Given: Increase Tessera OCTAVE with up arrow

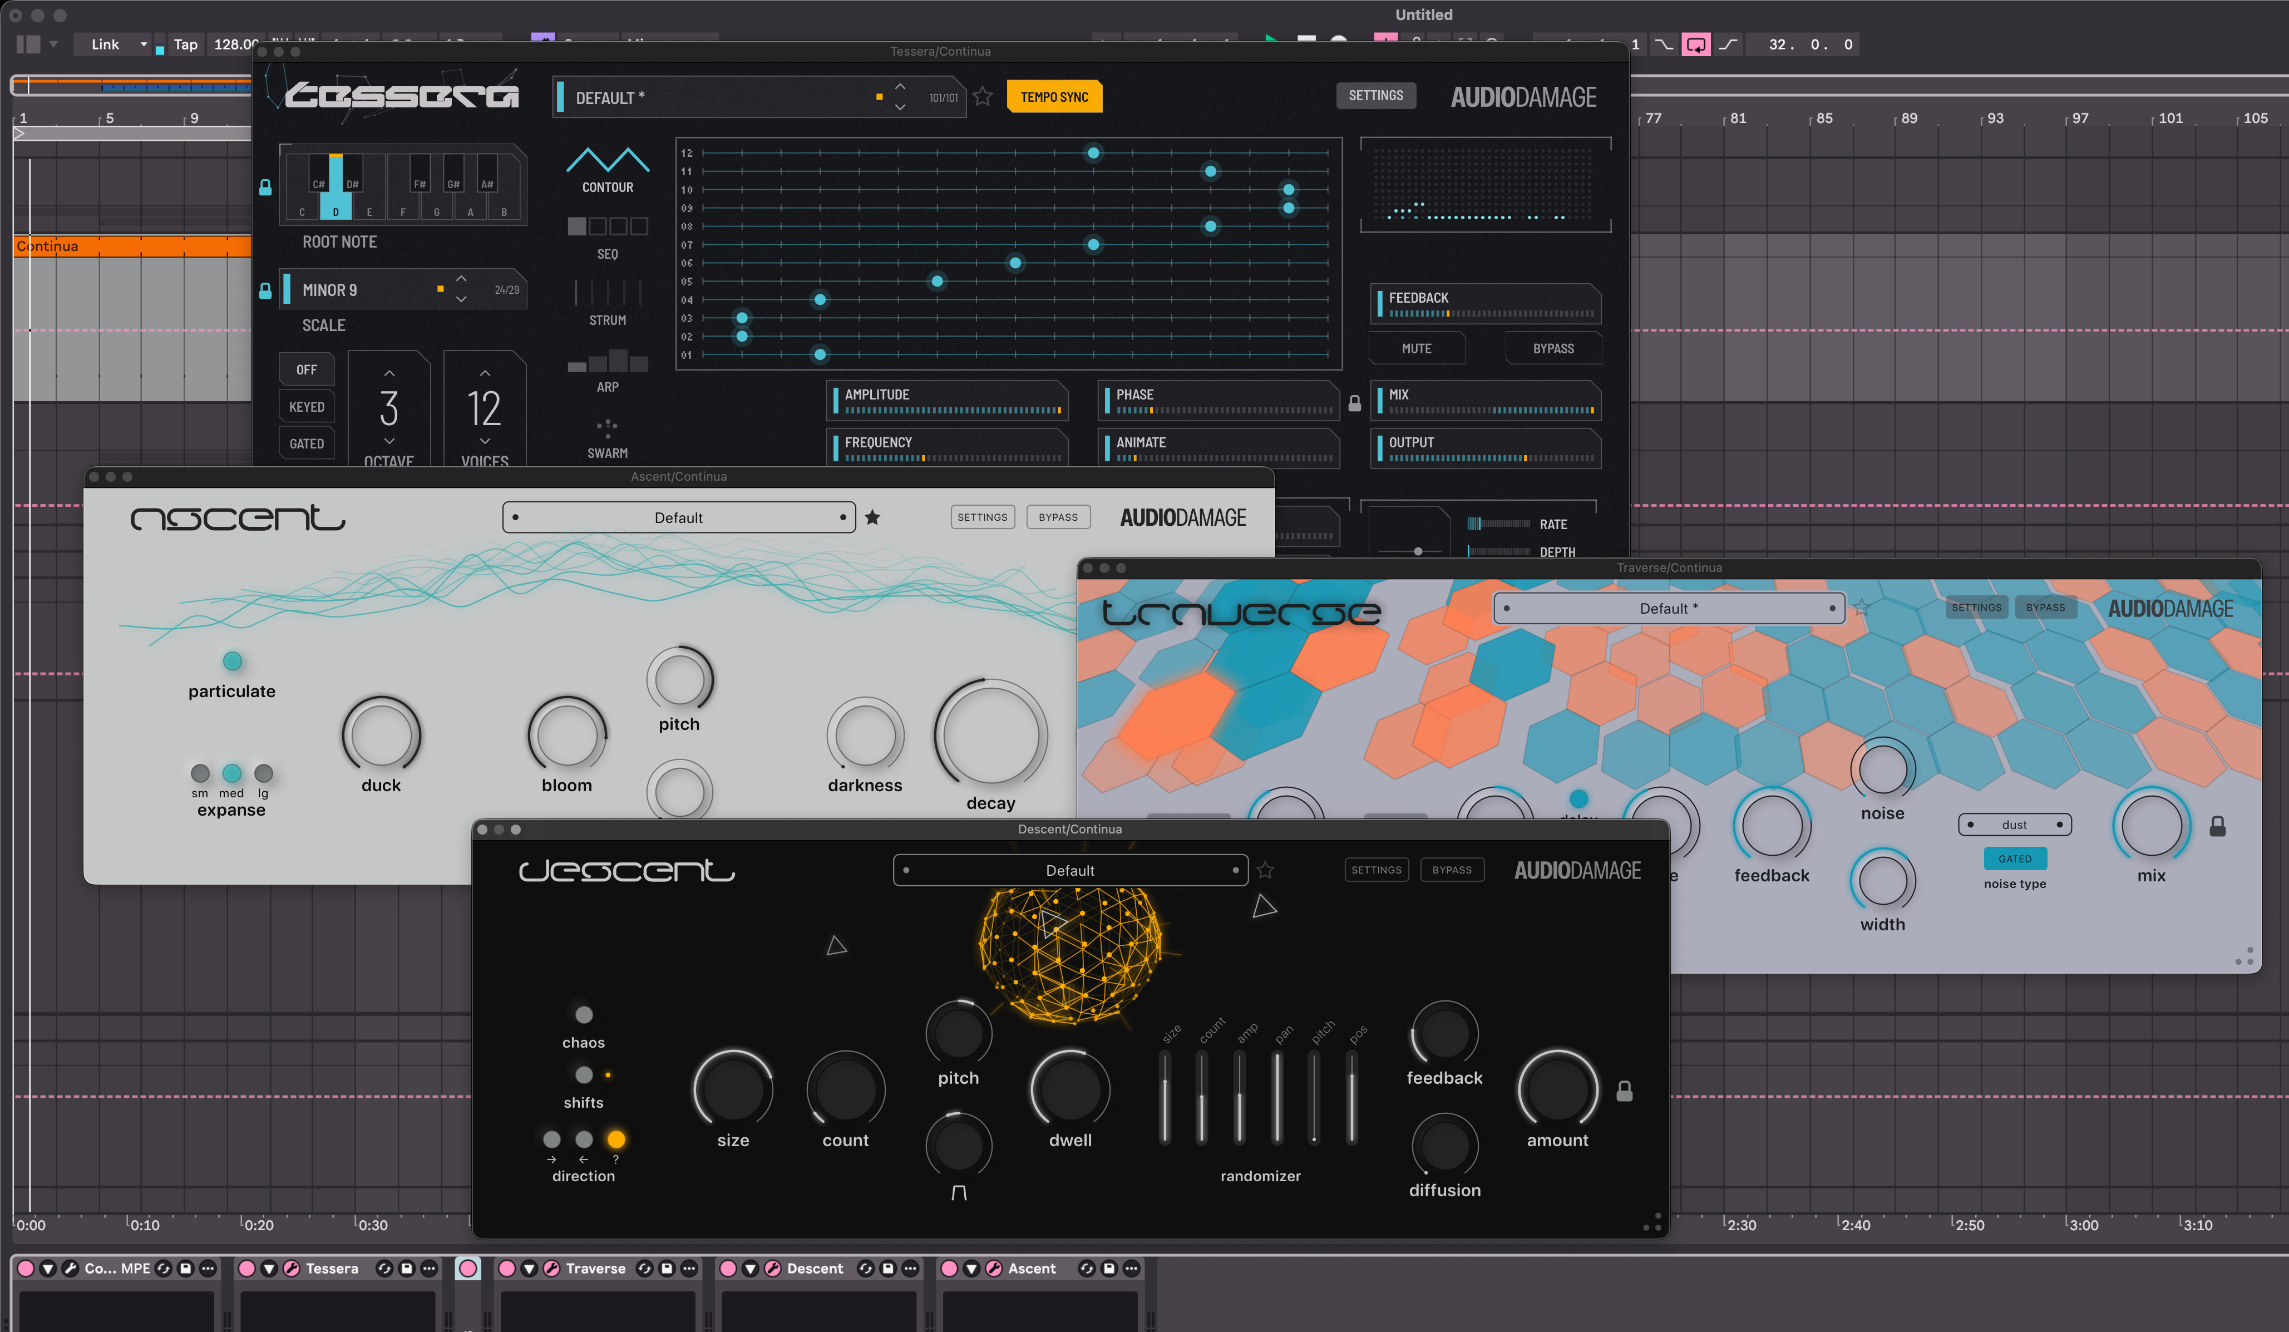Looking at the screenshot, I should tap(389, 373).
